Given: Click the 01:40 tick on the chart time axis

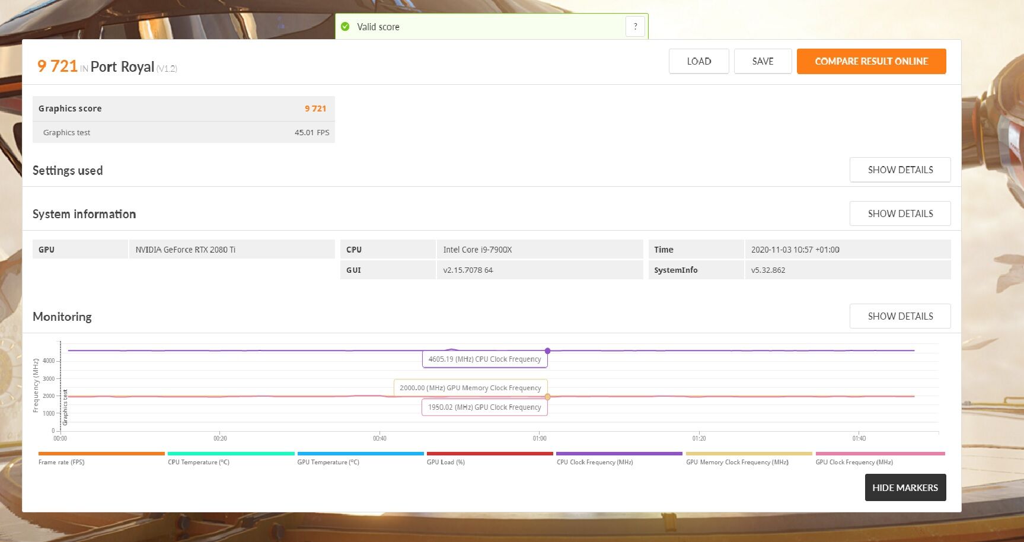Looking at the screenshot, I should pyautogui.click(x=859, y=439).
